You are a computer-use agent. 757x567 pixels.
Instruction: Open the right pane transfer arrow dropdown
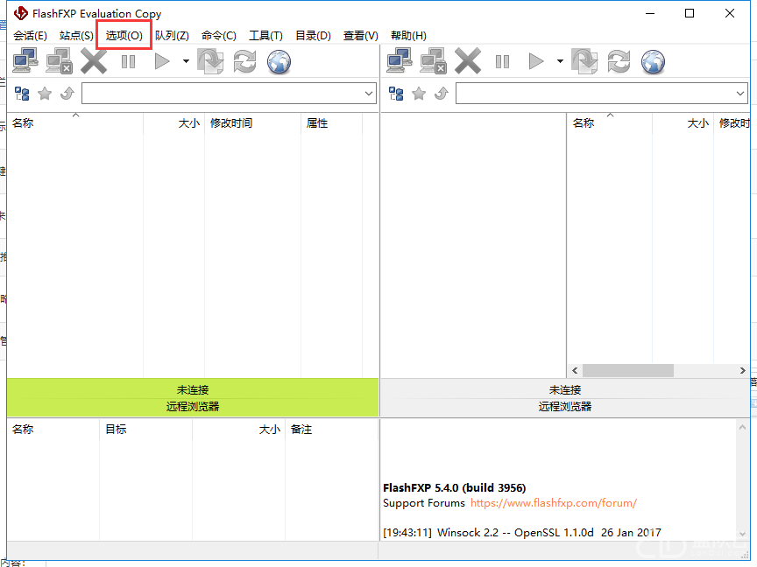[x=560, y=61]
